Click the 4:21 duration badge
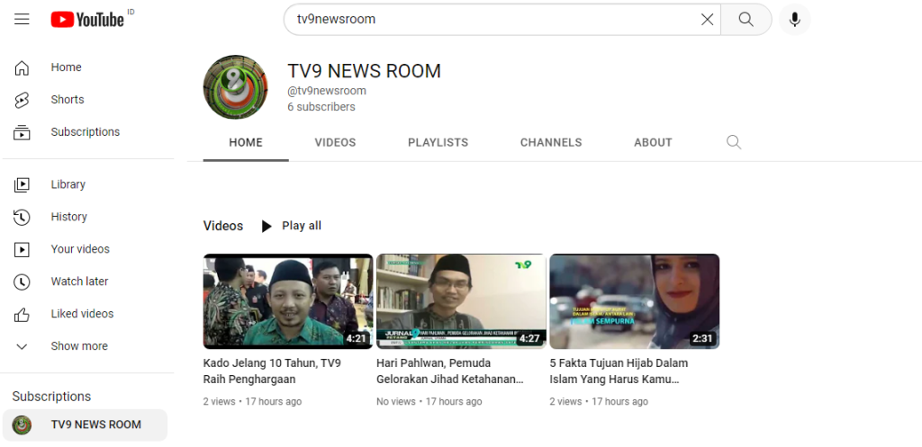 [356, 338]
